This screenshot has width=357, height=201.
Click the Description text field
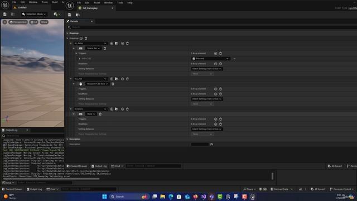[200, 144]
